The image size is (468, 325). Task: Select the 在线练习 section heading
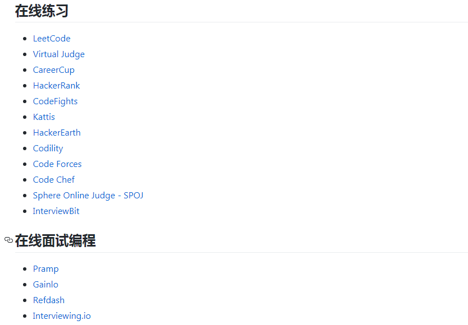(41, 11)
